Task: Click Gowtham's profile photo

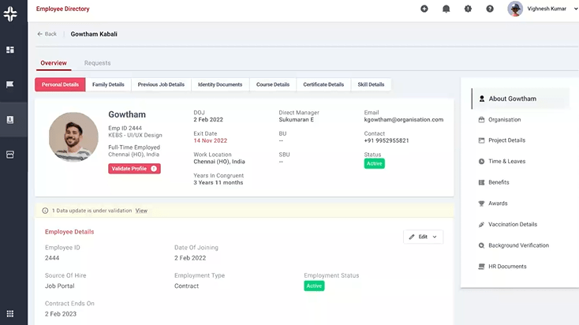Action: [73, 136]
